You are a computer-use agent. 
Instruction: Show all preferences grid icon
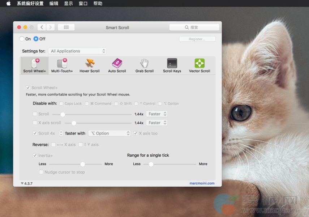point(66,27)
